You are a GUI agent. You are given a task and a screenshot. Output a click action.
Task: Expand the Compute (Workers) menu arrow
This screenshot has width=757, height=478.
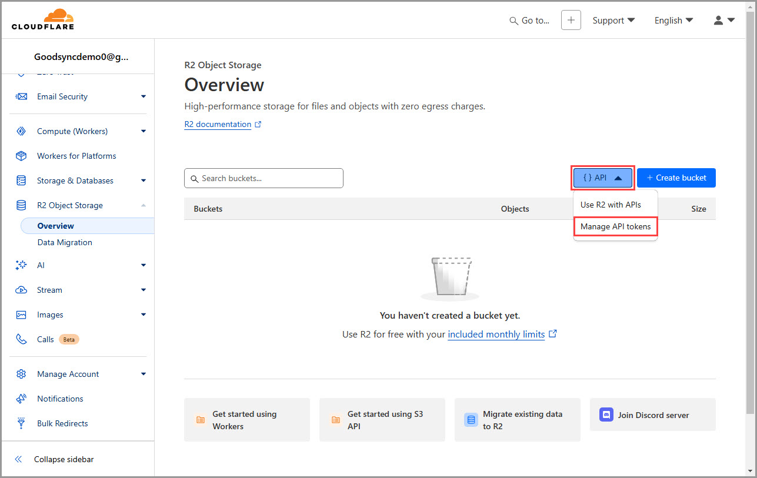click(144, 131)
